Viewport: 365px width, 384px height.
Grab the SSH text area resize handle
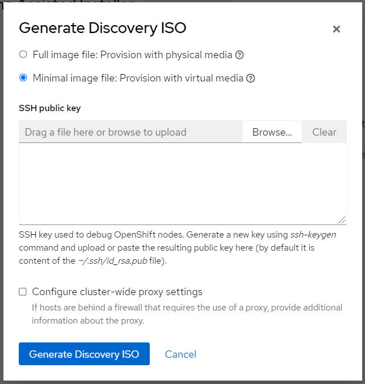tap(342, 220)
